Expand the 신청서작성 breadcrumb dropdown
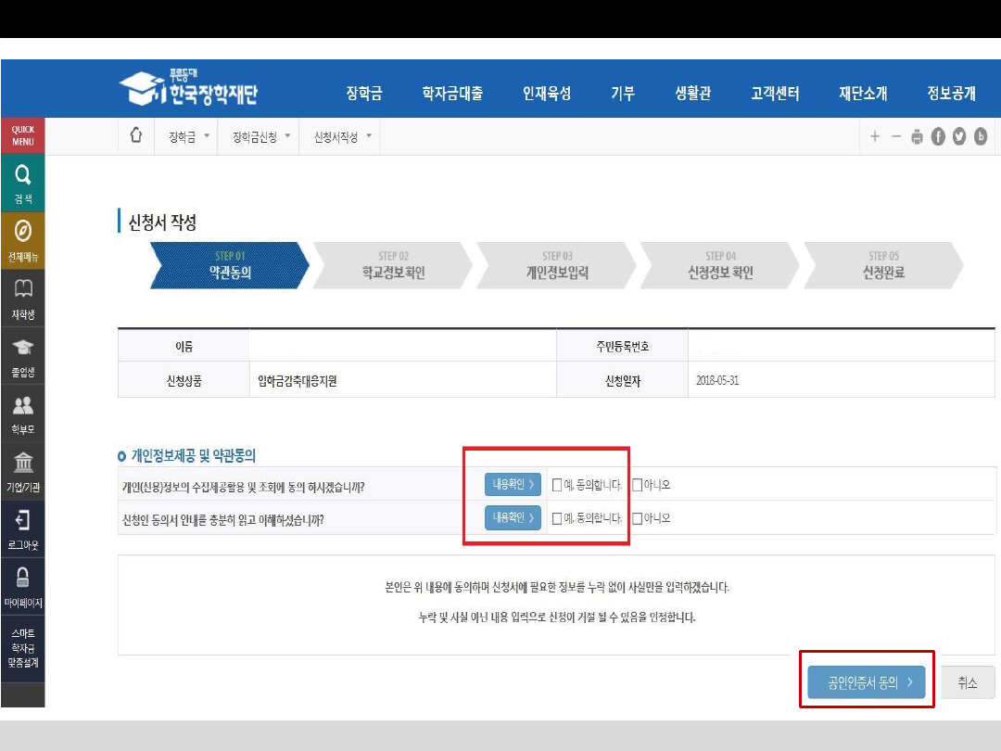 (x=342, y=137)
